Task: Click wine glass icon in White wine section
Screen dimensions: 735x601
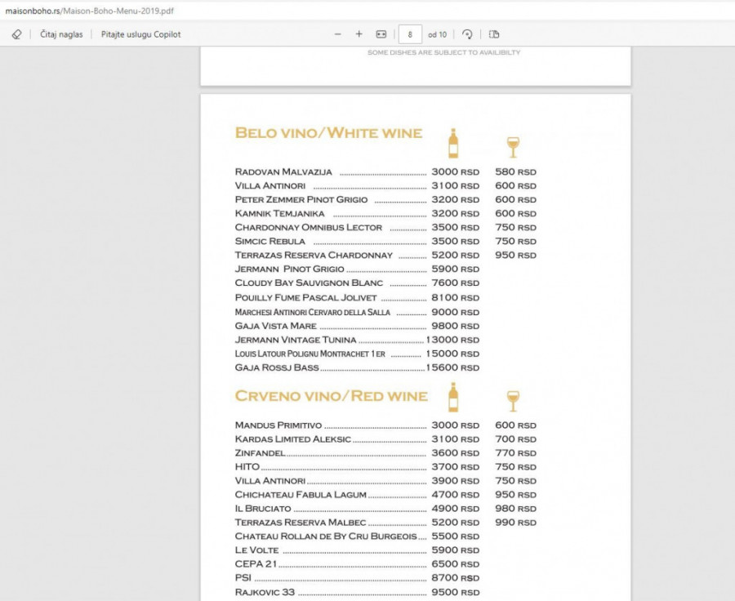Action: 513,147
